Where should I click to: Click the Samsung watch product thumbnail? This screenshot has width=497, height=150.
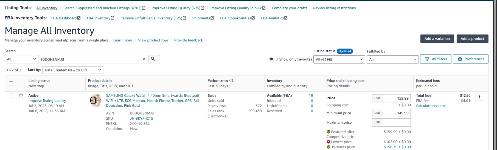click(x=96, y=101)
